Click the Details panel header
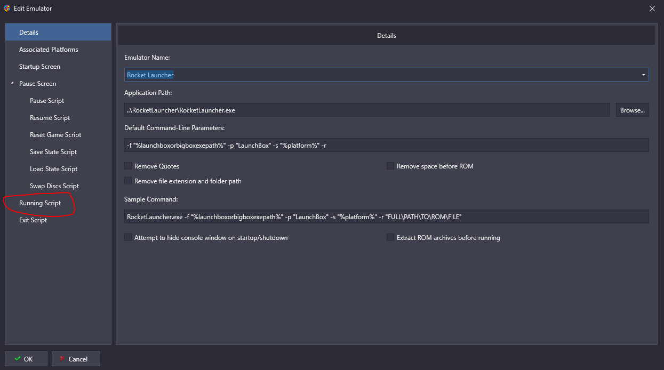Screen dimensions: 664x370 (386, 35)
